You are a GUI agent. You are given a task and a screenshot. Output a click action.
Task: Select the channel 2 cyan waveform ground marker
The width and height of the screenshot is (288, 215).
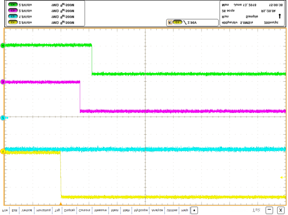(3, 117)
